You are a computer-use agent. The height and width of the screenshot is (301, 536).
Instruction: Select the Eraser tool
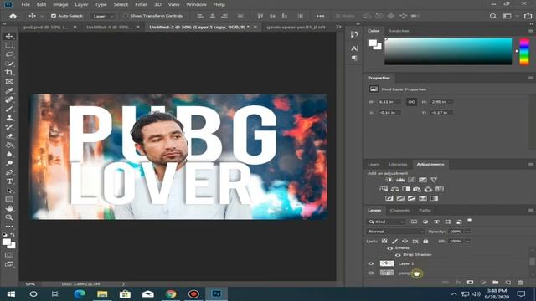(9, 135)
